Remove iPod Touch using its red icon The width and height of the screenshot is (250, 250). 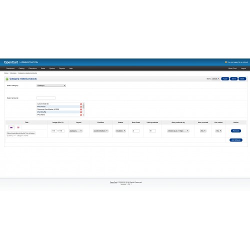(x=81, y=106)
